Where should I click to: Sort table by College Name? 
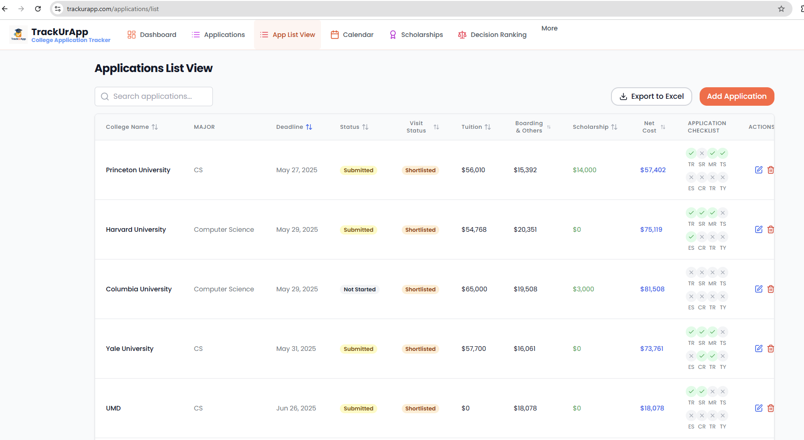tap(132, 127)
